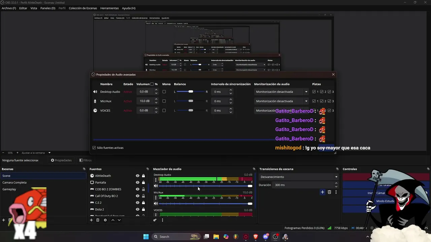The image size is (431, 242).
Task: Hide the AlittleDeath source
Action: pyautogui.click(x=137, y=176)
